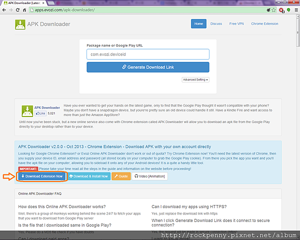The height and width of the screenshot is (240, 300).
Task: Click the APK Downloader logo in header
Action: (x=20, y=24)
